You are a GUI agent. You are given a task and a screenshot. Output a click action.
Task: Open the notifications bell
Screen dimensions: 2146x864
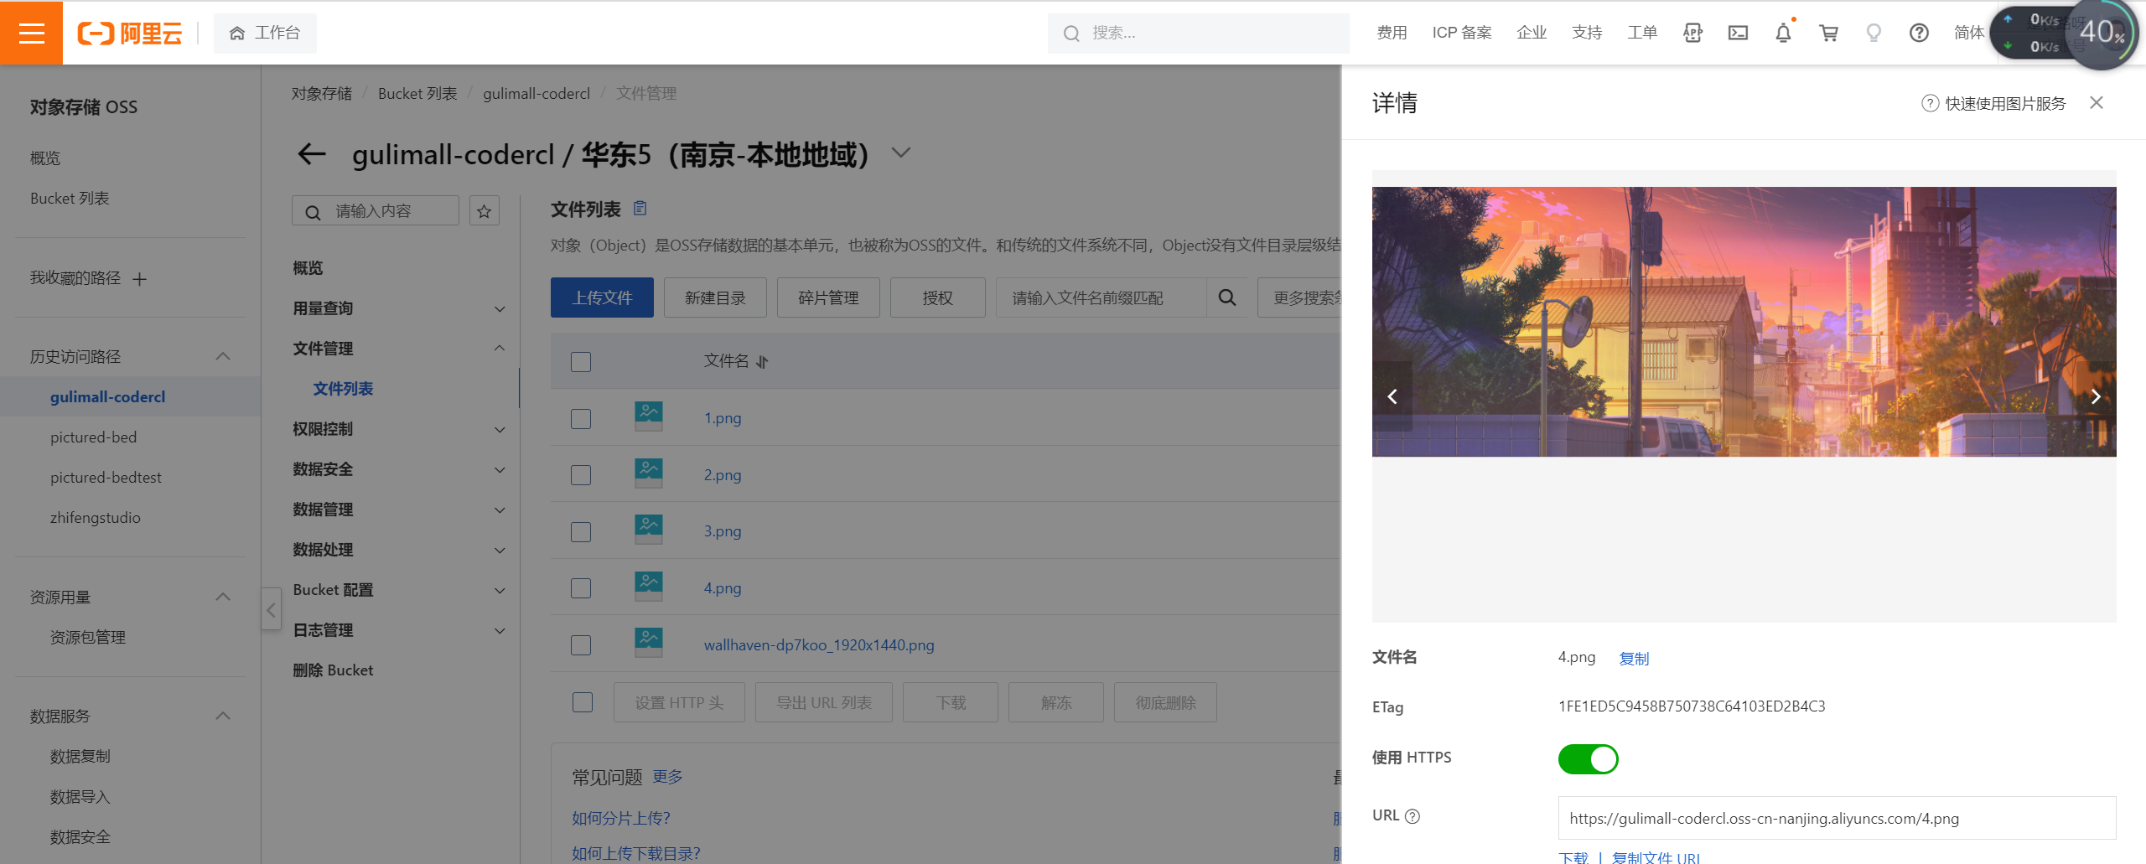pyautogui.click(x=1783, y=33)
